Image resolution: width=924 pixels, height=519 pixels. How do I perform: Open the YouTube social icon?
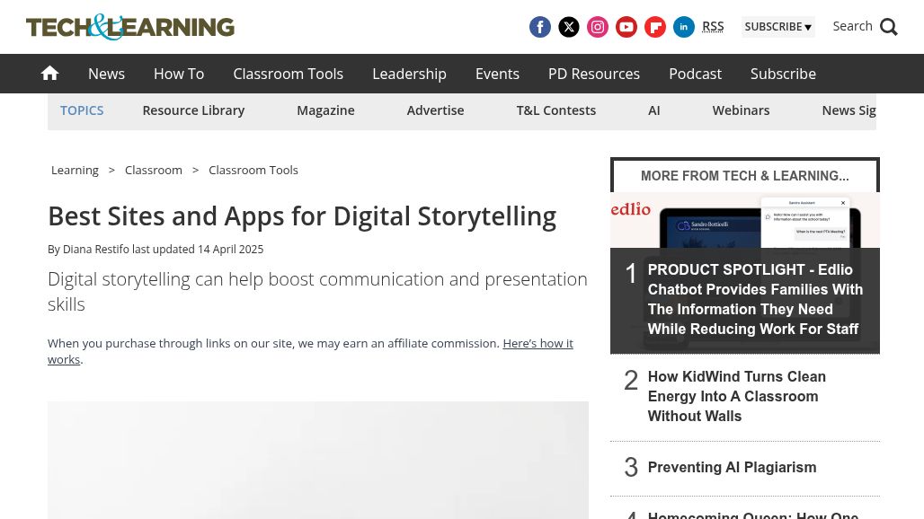click(x=626, y=27)
